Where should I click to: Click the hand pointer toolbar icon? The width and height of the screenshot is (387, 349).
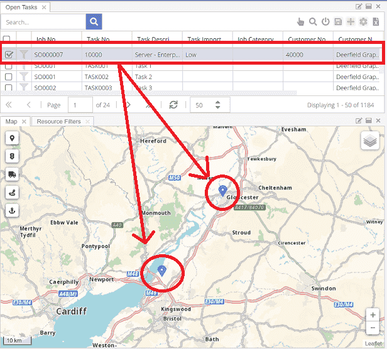[x=300, y=22]
